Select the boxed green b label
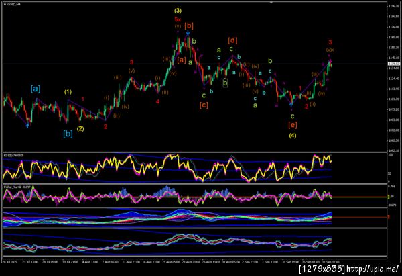Image resolution: width=402 pixels, height=276 pixels. click(225, 83)
